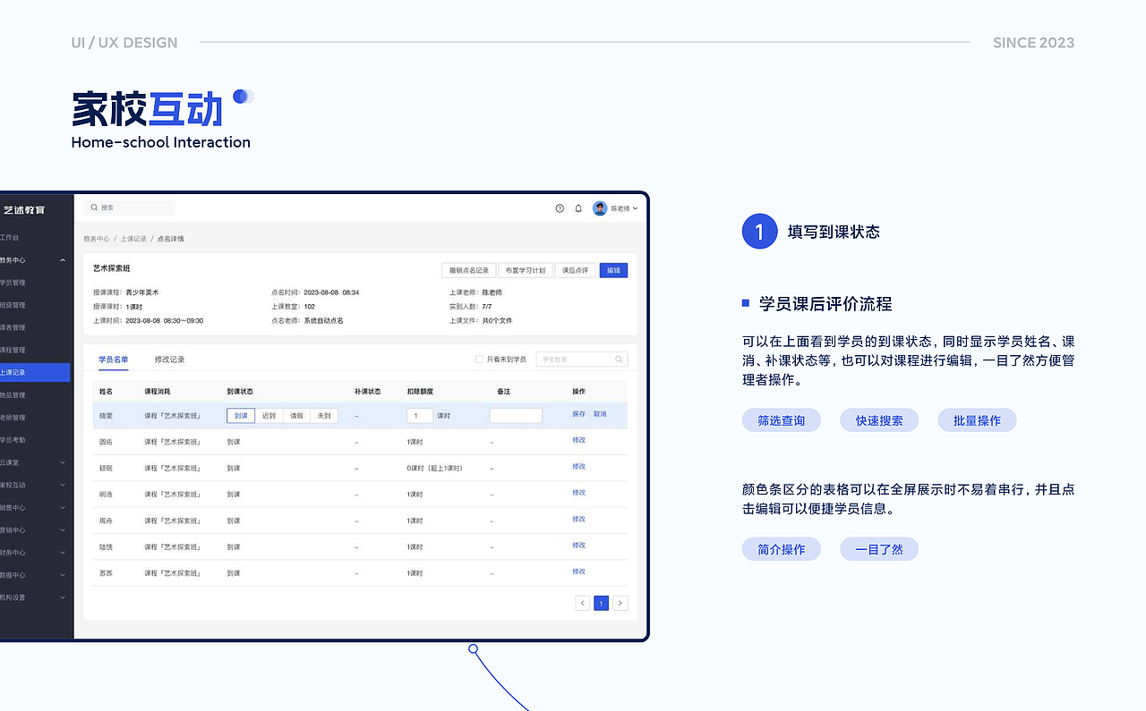Click 修改 for student 硕珉
Image resolution: width=1146 pixels, height=711 pixels.
pos(578,466)
